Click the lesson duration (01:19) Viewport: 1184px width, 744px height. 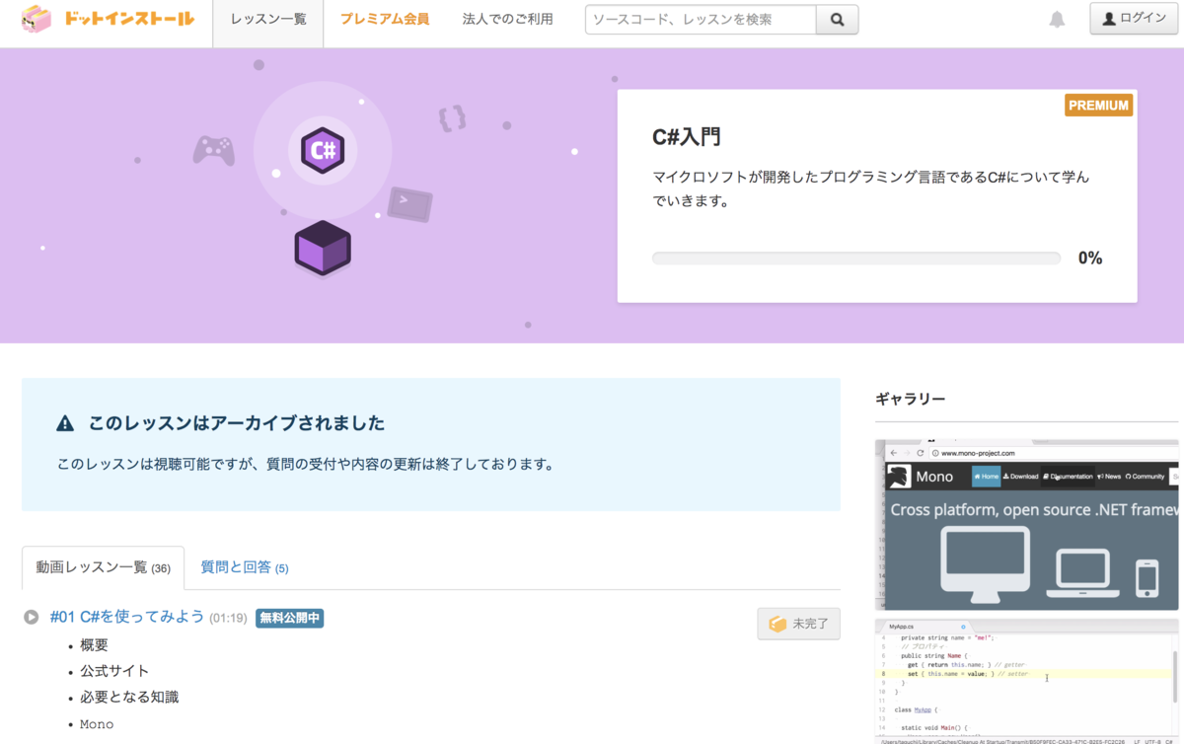228,619
